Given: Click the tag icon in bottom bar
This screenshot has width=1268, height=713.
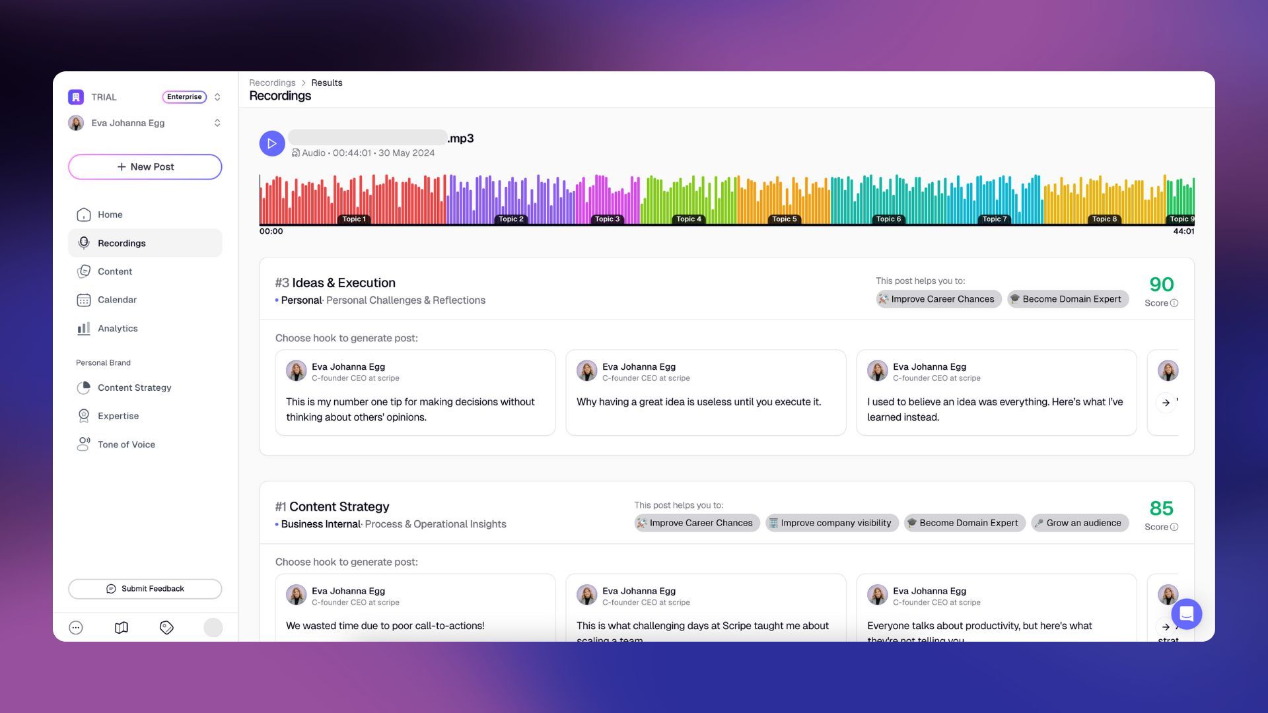Looking at the screenshot, I should pos(166,628).
